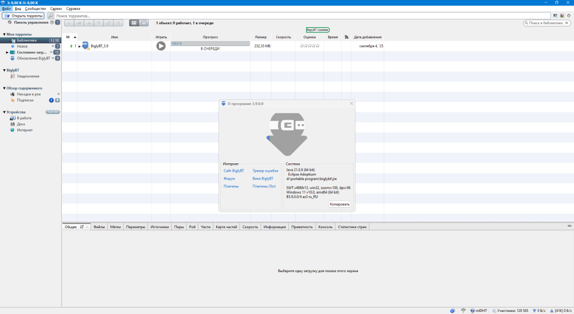Collapse the Мои торренты section
This screenshot has width=574, height=314.
(x=4, y=35)
